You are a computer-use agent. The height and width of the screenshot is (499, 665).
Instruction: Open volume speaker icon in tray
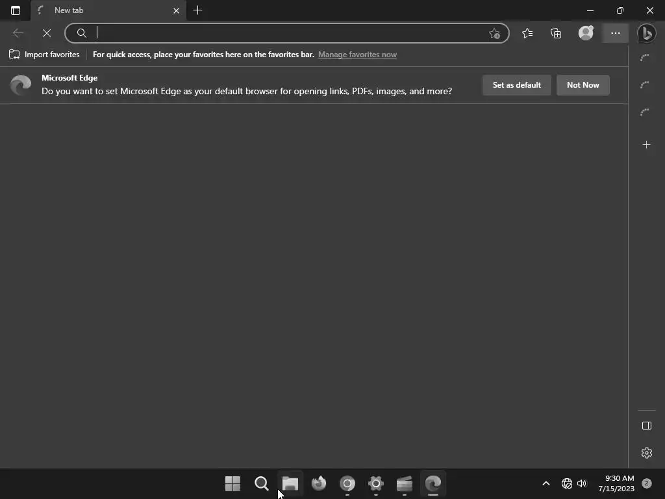[x=582, y=483]
